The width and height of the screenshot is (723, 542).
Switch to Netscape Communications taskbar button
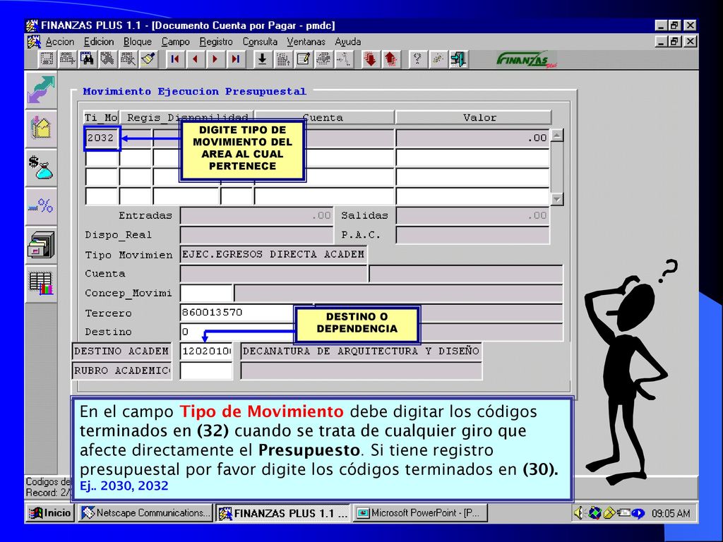click(145, 513)
